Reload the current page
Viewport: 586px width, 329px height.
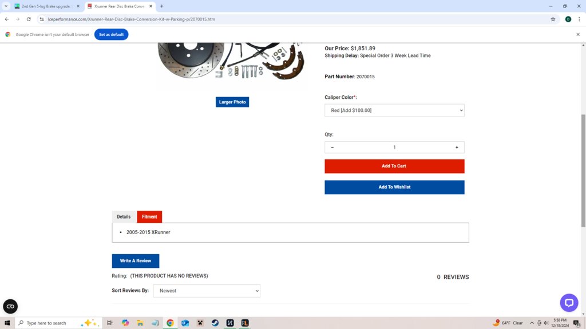click(x=29, y=19)
